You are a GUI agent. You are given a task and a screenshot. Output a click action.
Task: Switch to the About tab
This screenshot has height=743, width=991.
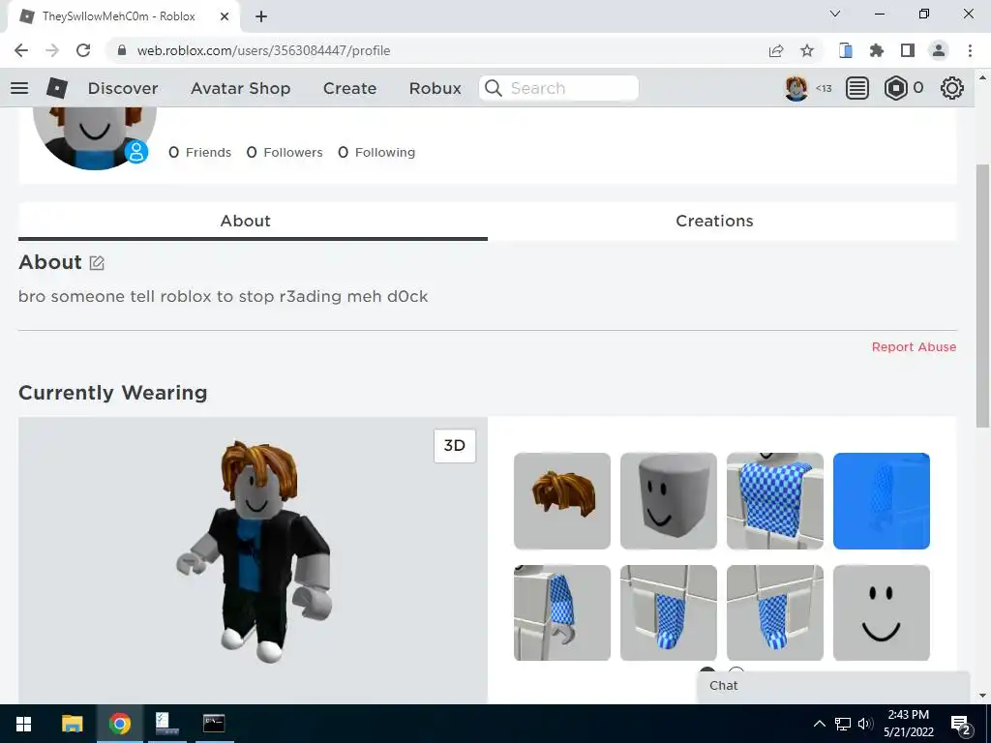click(253, 222)
